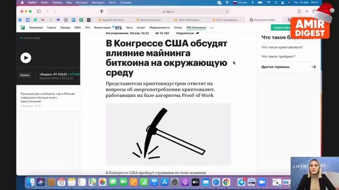Open the pinned Gmail tab
The image size is (339, 190).
[x=43, y=20]
